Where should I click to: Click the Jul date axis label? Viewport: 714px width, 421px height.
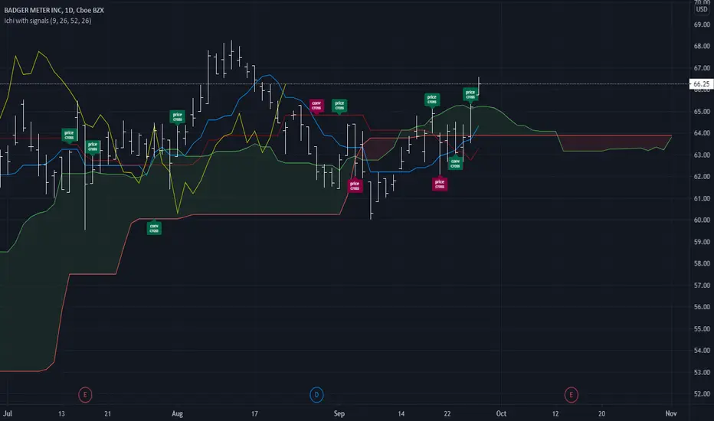point(8,413)
